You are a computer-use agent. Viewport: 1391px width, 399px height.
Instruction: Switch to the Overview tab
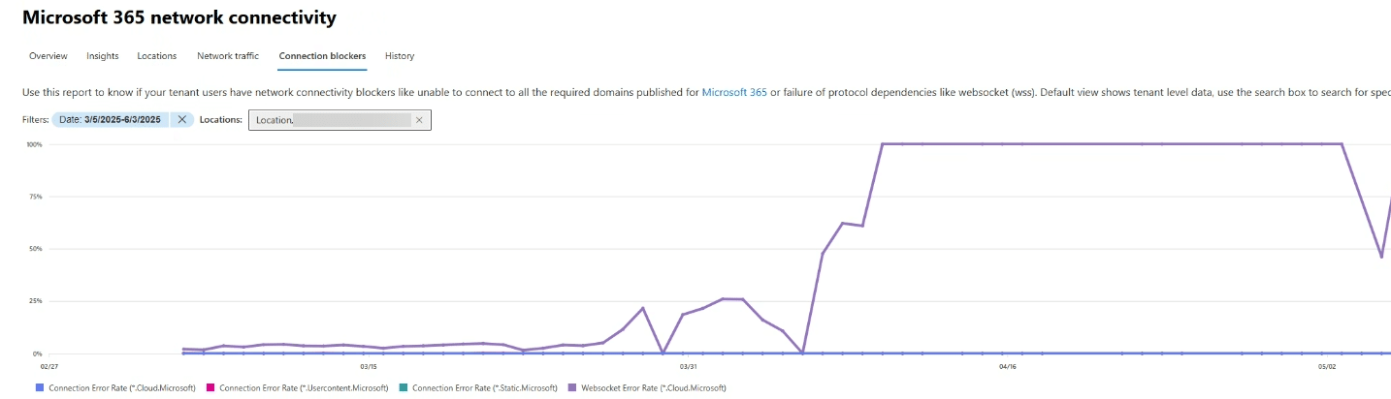tap(49, 56)
